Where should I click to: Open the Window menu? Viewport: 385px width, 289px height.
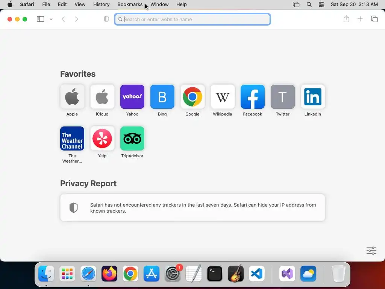[159, 5]
